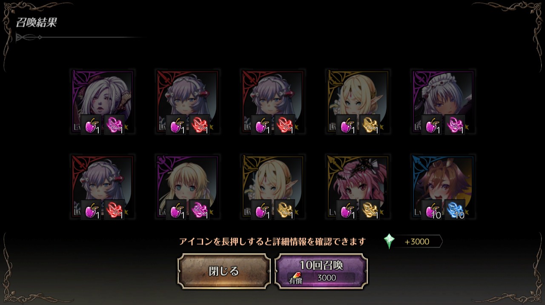This screenshot has height=305, width=545.
Task: Click the purple apple icon on first portrait
Action: (x=91, y=125)
